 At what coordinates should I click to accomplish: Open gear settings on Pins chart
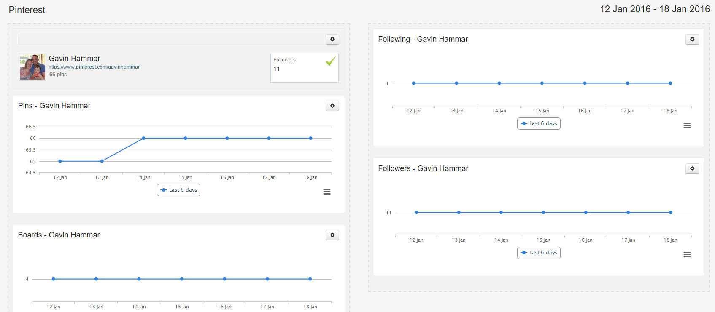click(x=332, y=106)
